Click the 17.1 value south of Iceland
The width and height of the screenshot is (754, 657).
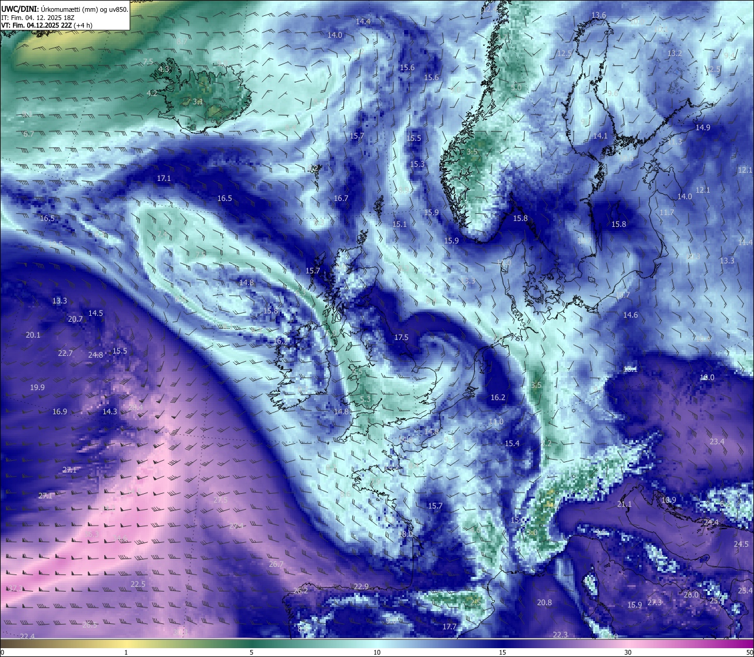pos(164,179)
